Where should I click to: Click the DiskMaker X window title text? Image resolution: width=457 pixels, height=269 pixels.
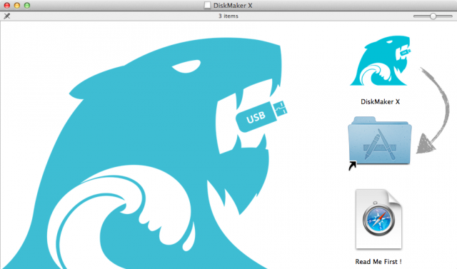click(233, 5)
